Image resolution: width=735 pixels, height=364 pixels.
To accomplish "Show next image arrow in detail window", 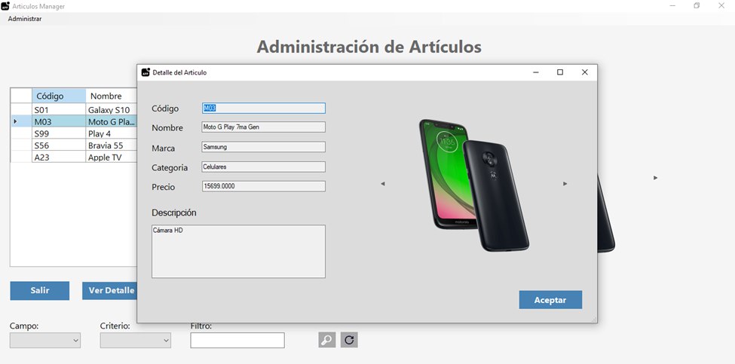I will click(565, 184).
